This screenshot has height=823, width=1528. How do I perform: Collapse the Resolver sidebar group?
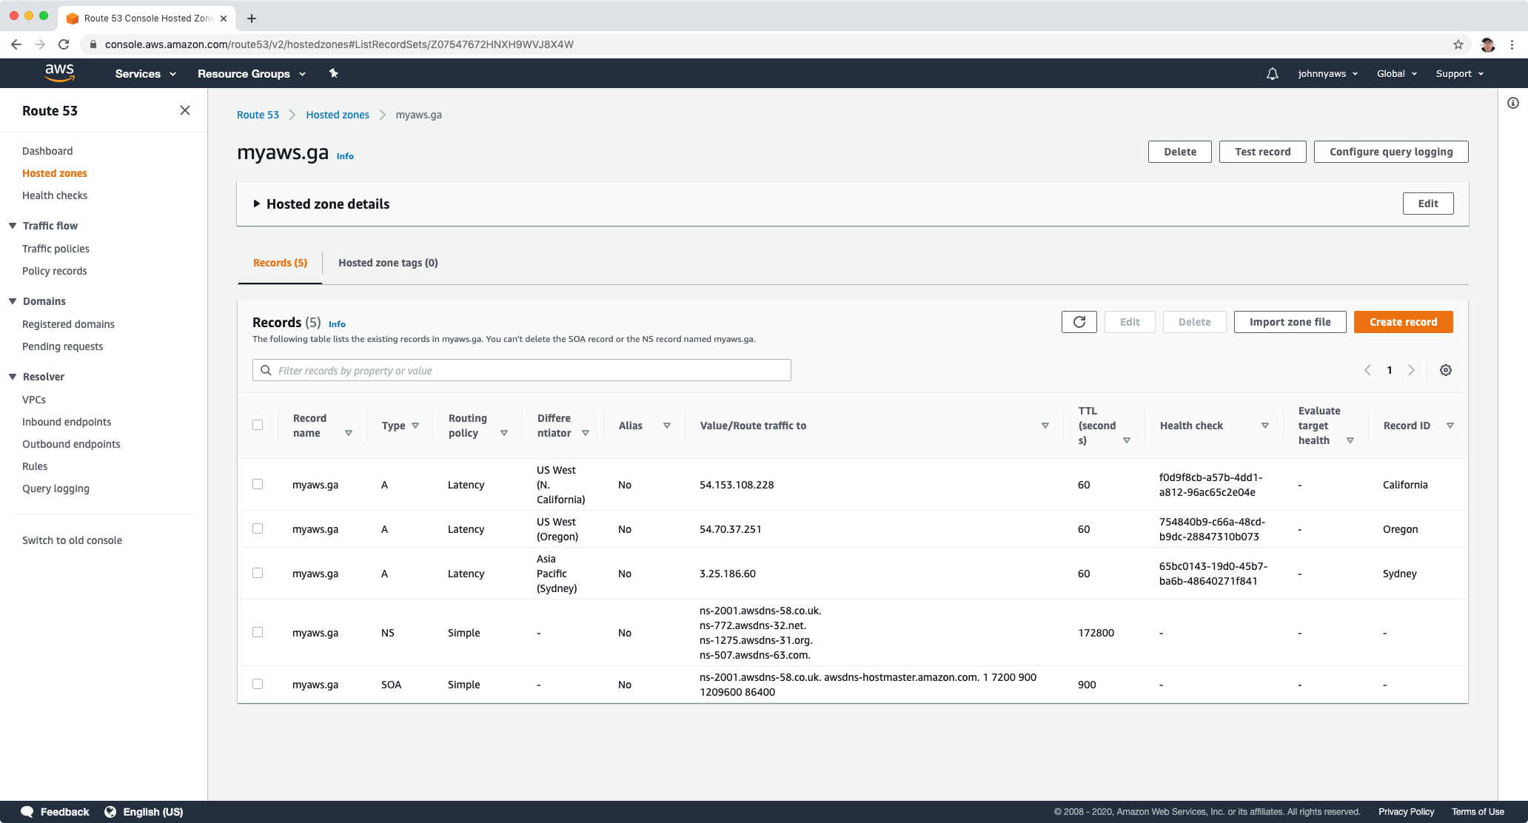click(13, 377)
